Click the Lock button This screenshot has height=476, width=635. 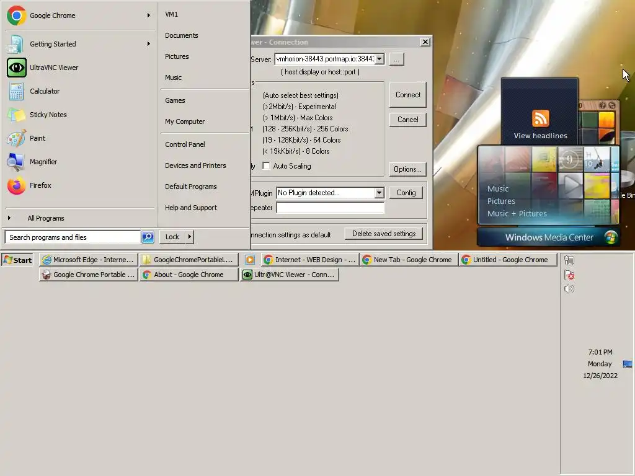(x=172, y=237)
